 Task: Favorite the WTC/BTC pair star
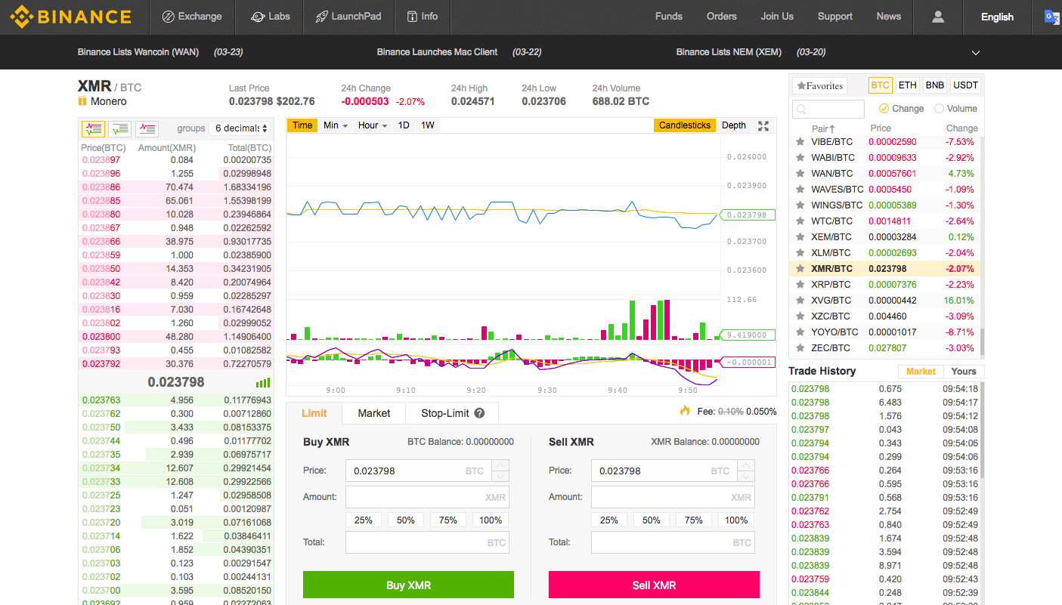[800, 221]
